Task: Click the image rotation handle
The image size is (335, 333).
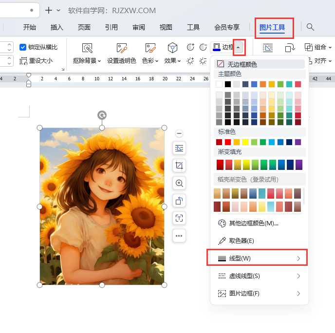Action: tap(102, 115)
